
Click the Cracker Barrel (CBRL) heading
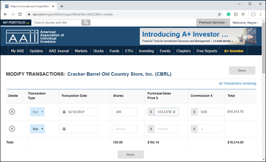coord(119,74)
